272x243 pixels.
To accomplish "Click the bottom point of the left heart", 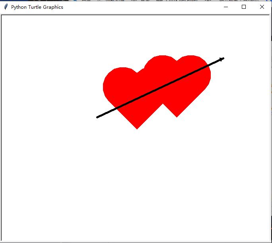I will pyautogui.click(x=137, y=129).
